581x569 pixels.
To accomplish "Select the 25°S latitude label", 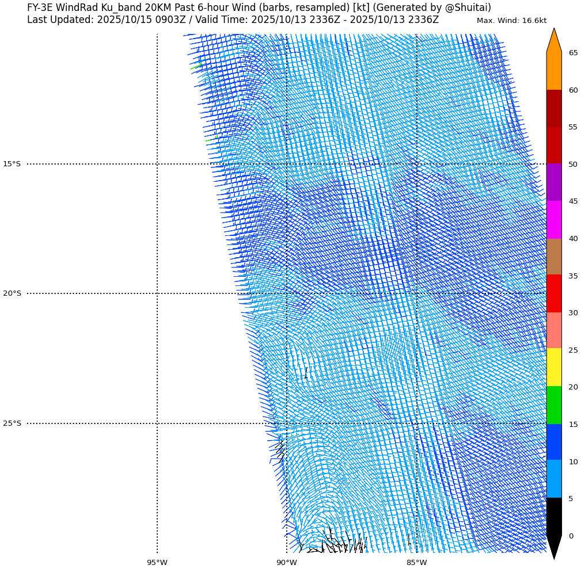I will tap(12, 423).
